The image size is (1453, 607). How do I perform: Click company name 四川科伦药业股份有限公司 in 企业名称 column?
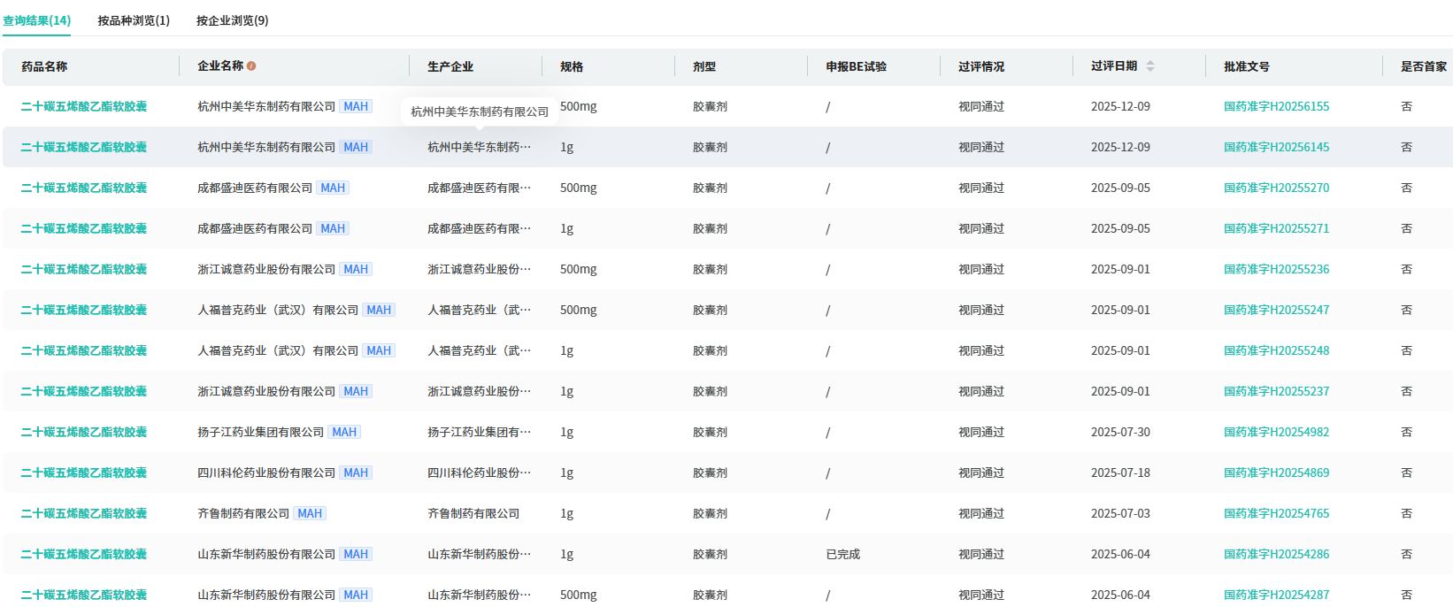(x=266, y=473)
